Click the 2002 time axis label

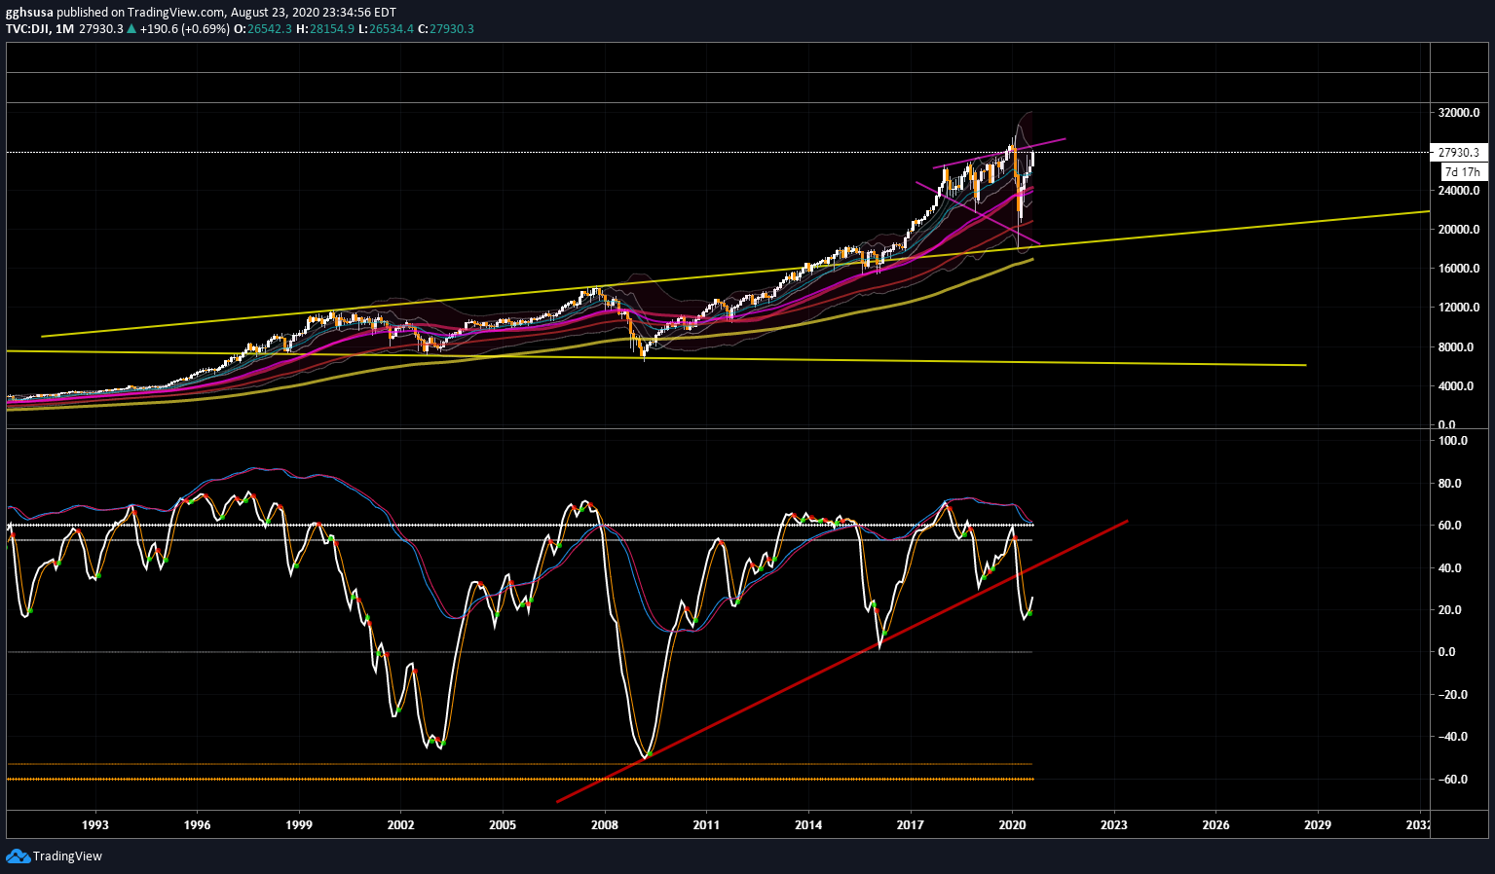click(x=400, y=825)
